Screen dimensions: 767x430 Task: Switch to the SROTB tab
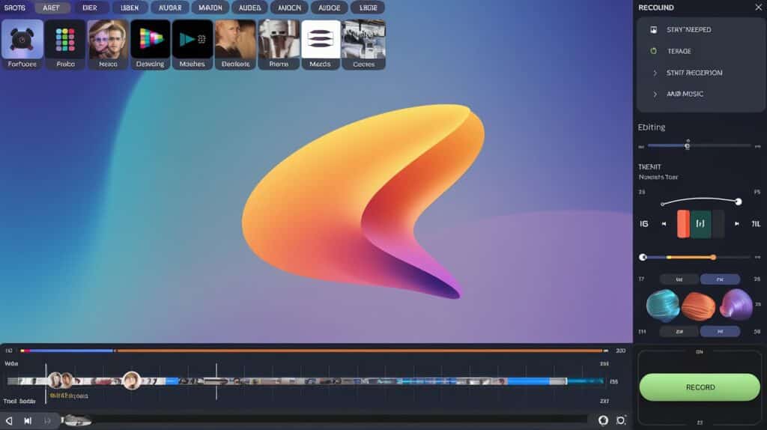click(15, 7)
